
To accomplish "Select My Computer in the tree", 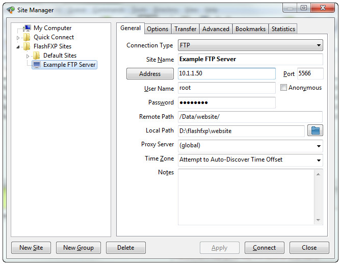I will coord(53,28).
